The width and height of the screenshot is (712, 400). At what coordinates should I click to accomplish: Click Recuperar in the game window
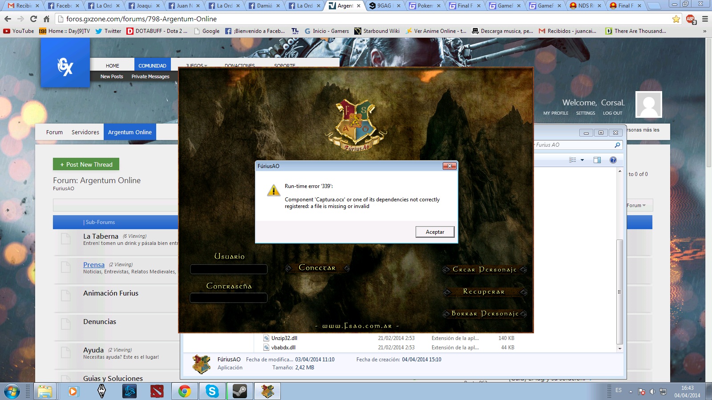(484, 292)
